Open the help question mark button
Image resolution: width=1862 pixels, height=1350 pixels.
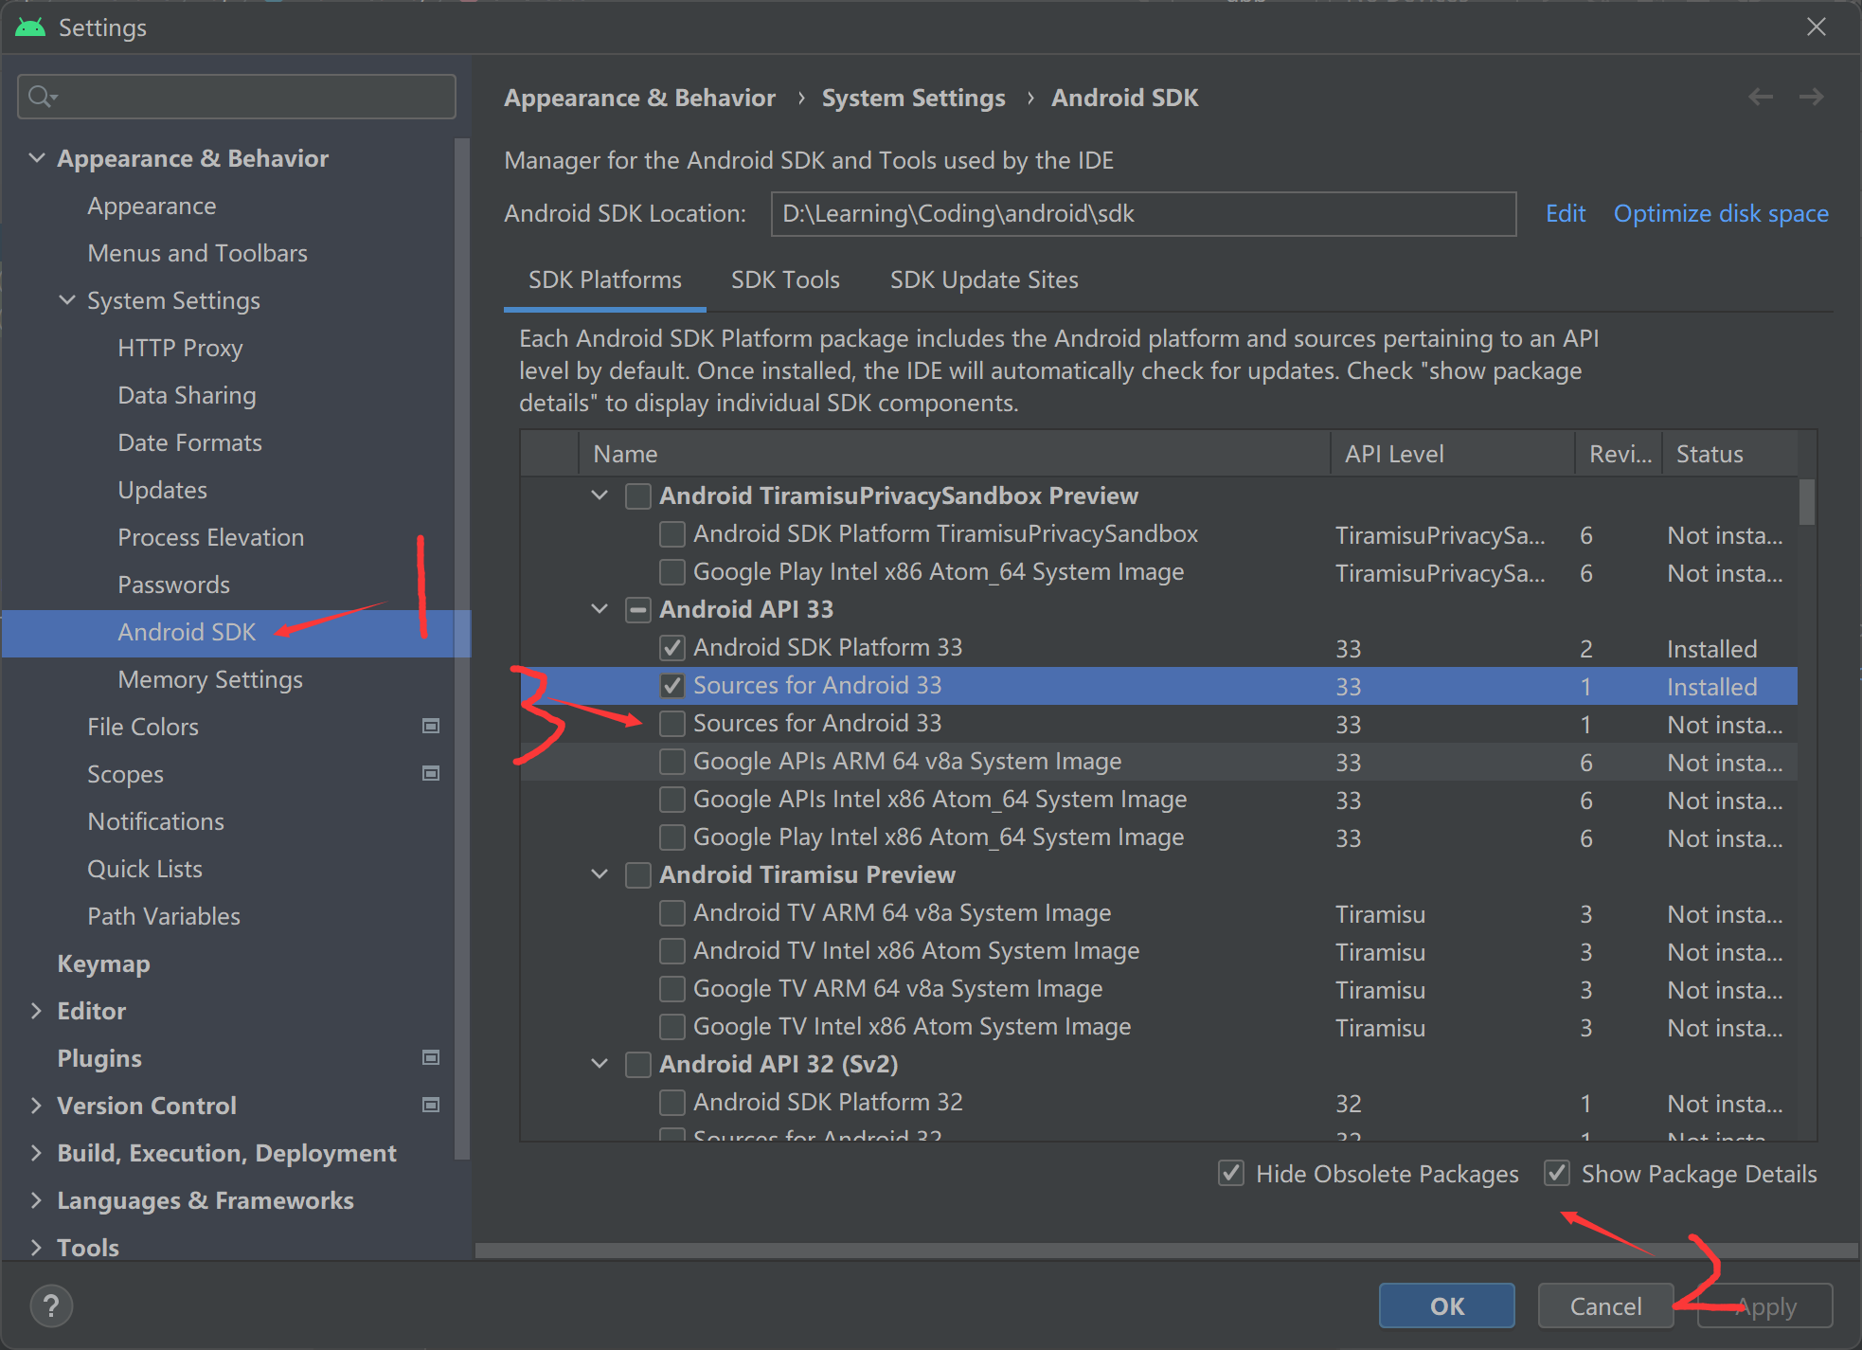[x=51, y=1306]
